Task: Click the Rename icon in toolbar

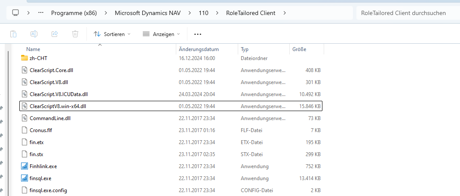Action: tap(34, 34)
